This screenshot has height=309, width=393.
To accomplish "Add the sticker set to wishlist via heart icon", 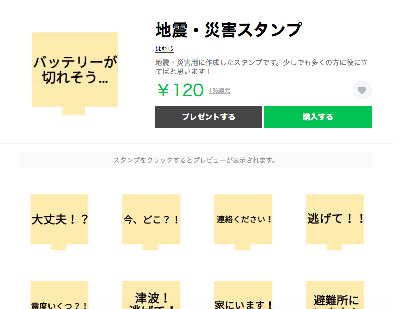I will coord(362,90).
